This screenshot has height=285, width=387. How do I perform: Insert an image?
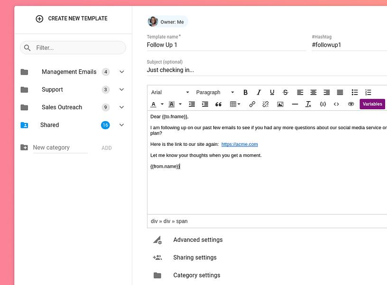coord(280,104)
